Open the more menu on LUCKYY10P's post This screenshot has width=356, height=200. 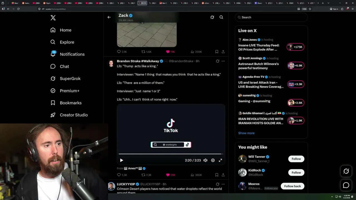[x=223, y=184]
